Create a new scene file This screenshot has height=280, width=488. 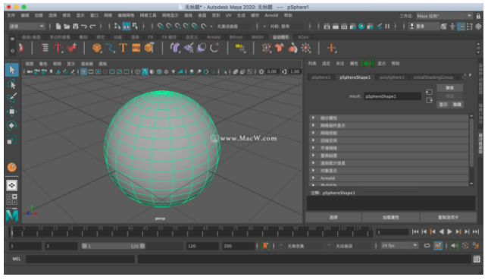click(x=58, y=27)
